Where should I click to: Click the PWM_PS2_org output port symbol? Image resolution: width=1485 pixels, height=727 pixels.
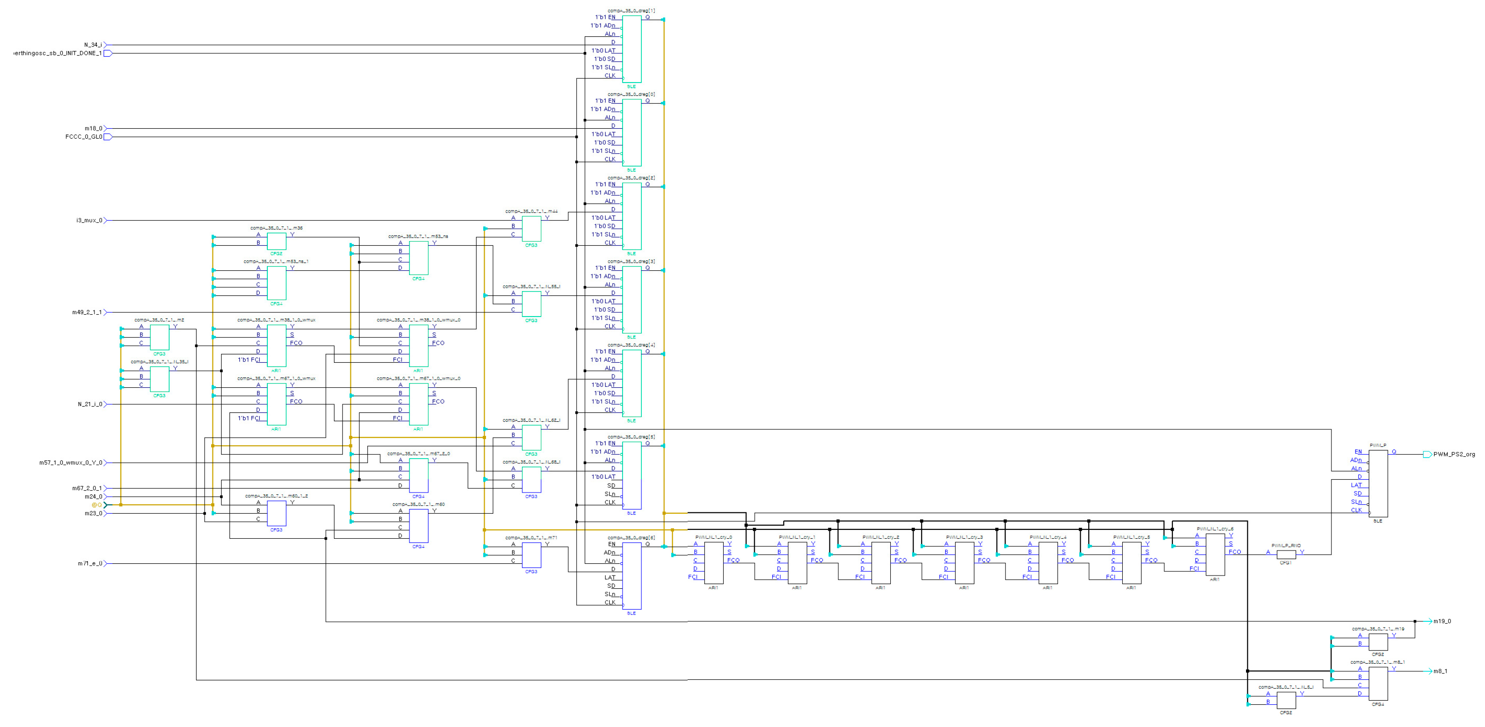(1427, 454)
